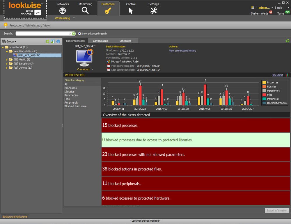
Task: Click the blue info icon in Group panel
Action: [58, 42]
